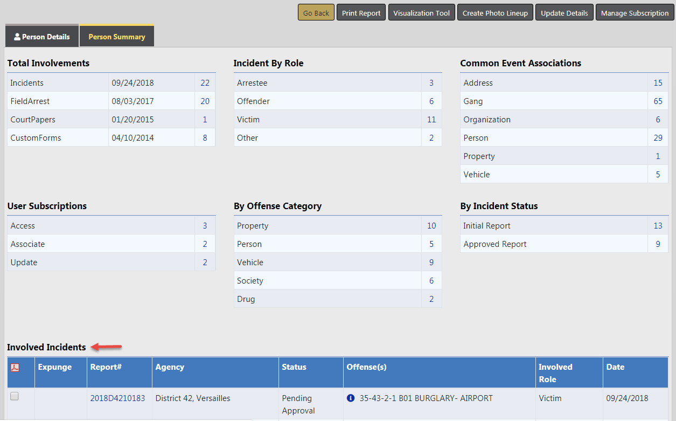Open report number 2018D4210183 link

coord(117,398)
